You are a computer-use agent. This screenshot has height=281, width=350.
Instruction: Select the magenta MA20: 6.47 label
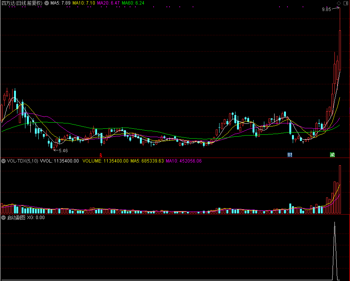coord(108,3)
